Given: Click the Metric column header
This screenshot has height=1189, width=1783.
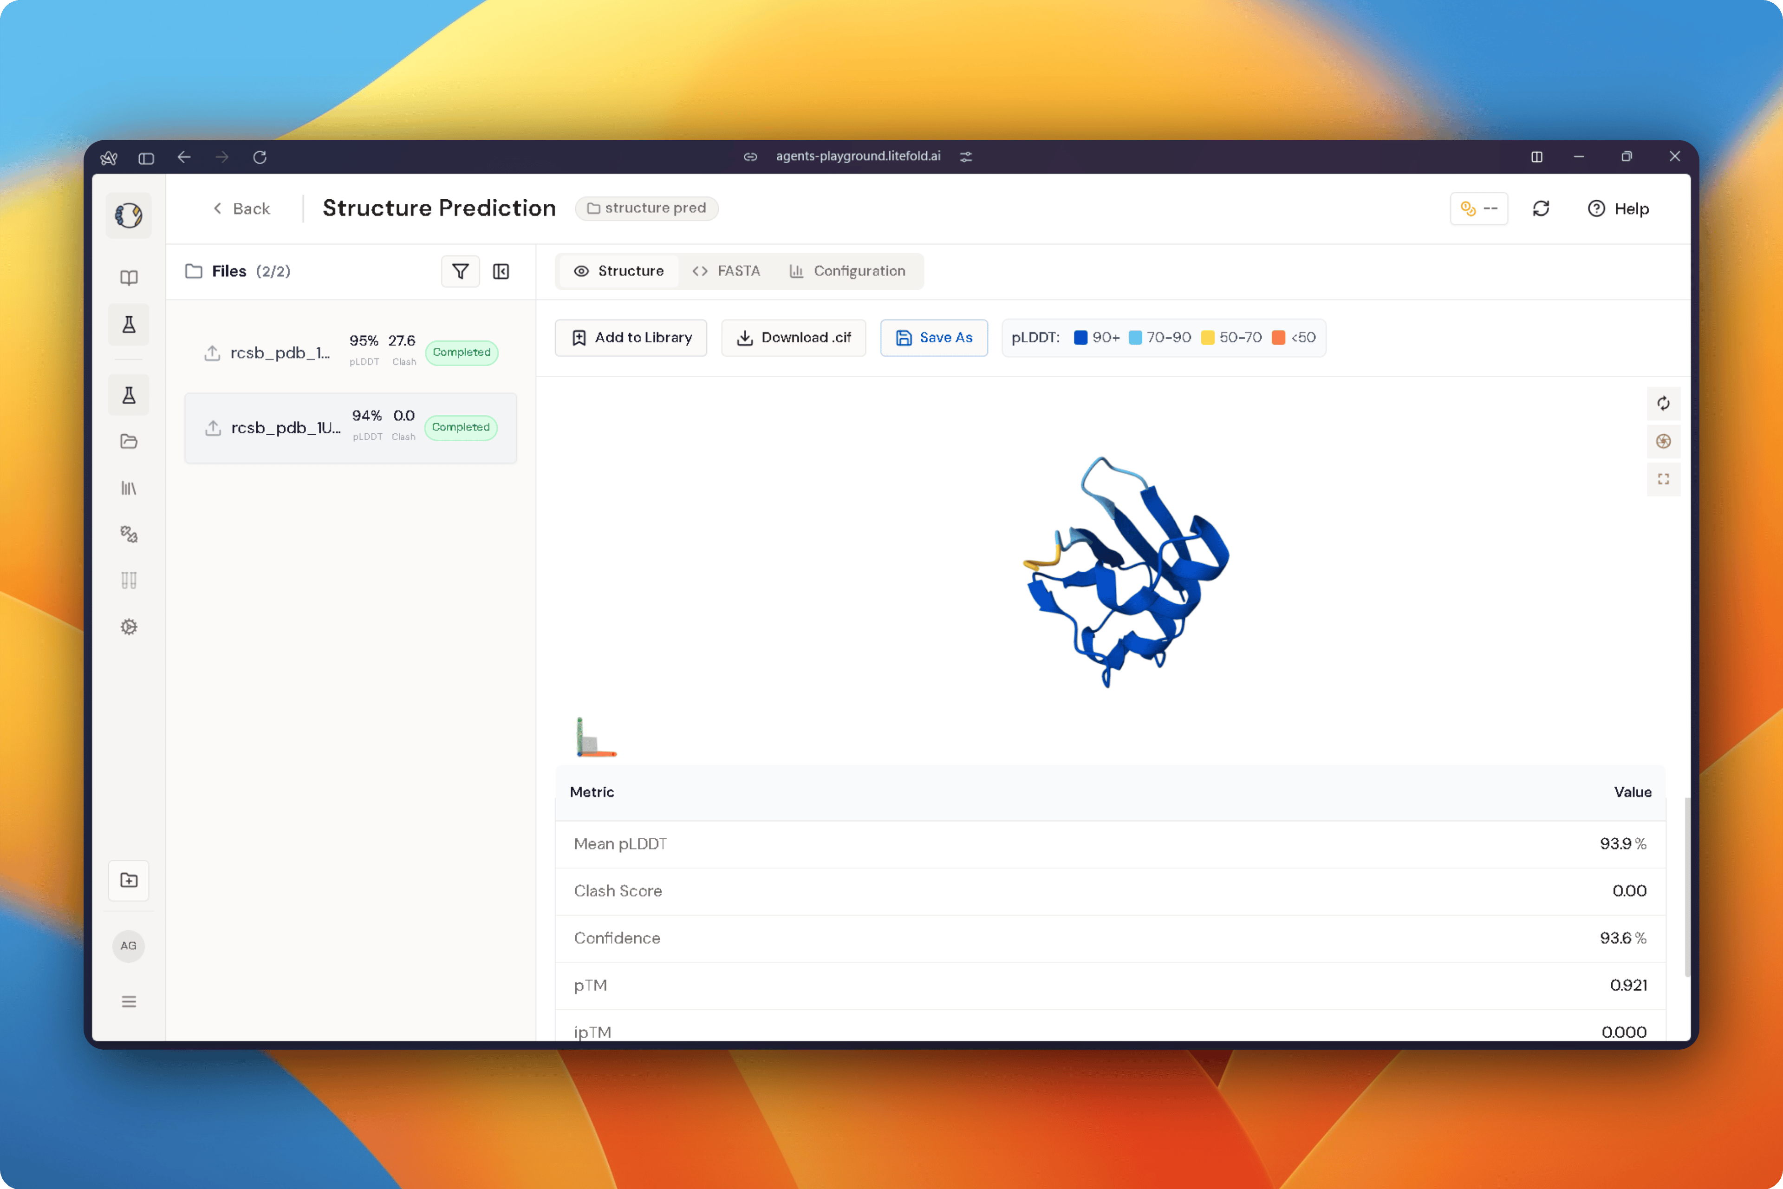Looking at the screenshot, I should pyautogui.click(x=592, y=791).
